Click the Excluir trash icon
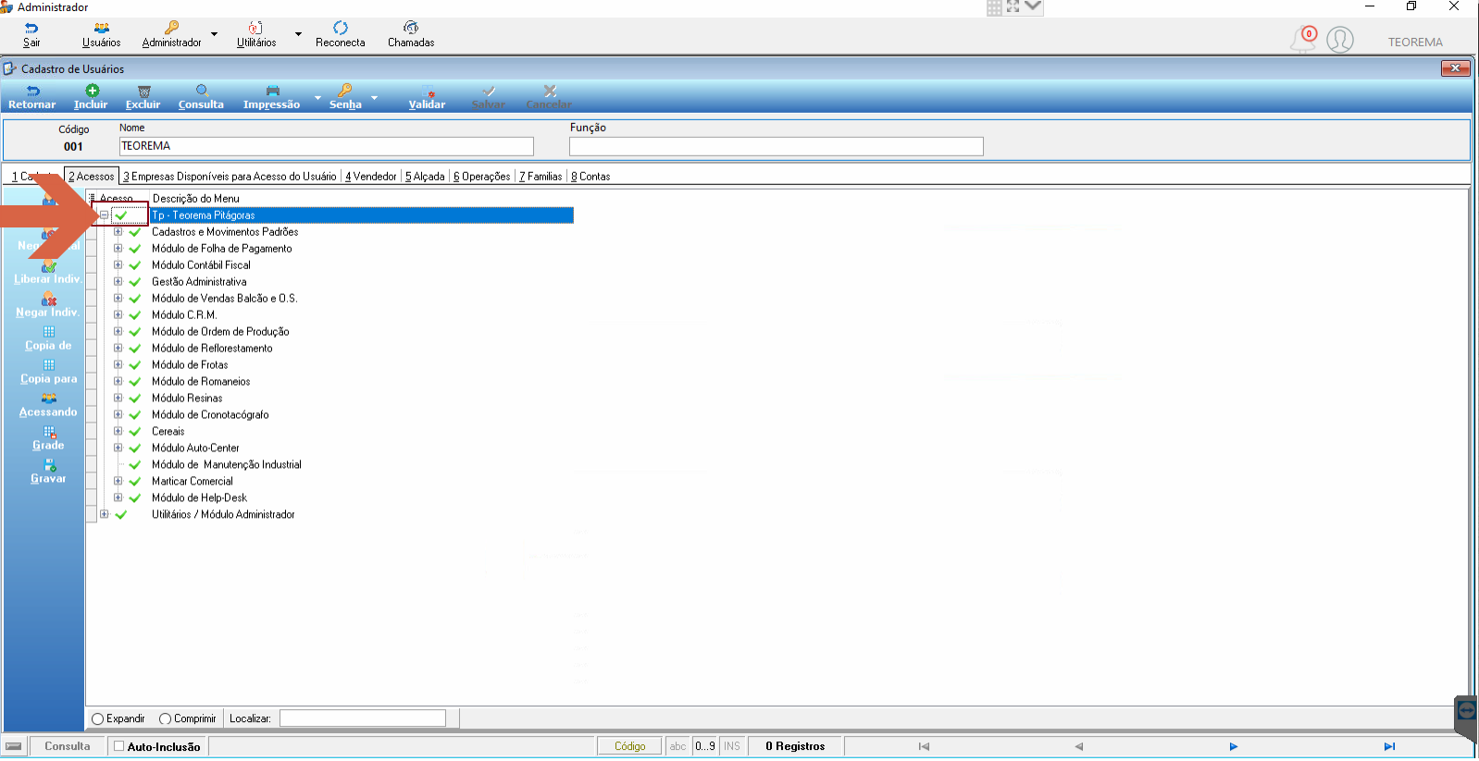1479x761 pixels. [x=143, y=91]
